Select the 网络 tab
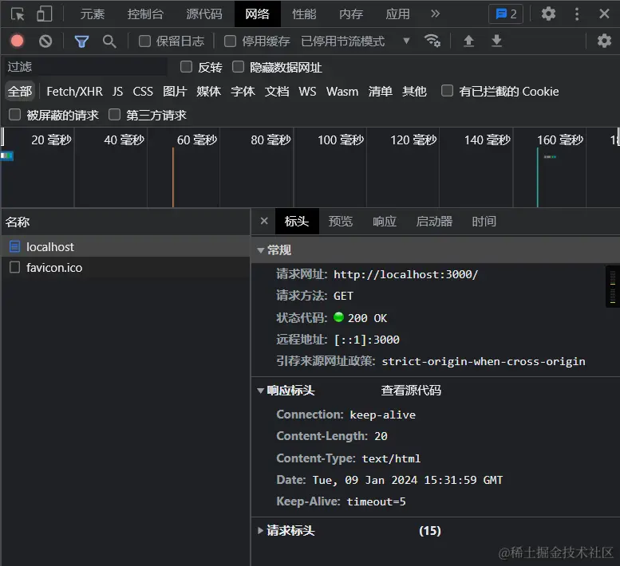This screenshot has height=566, width=620. (258, 14)
